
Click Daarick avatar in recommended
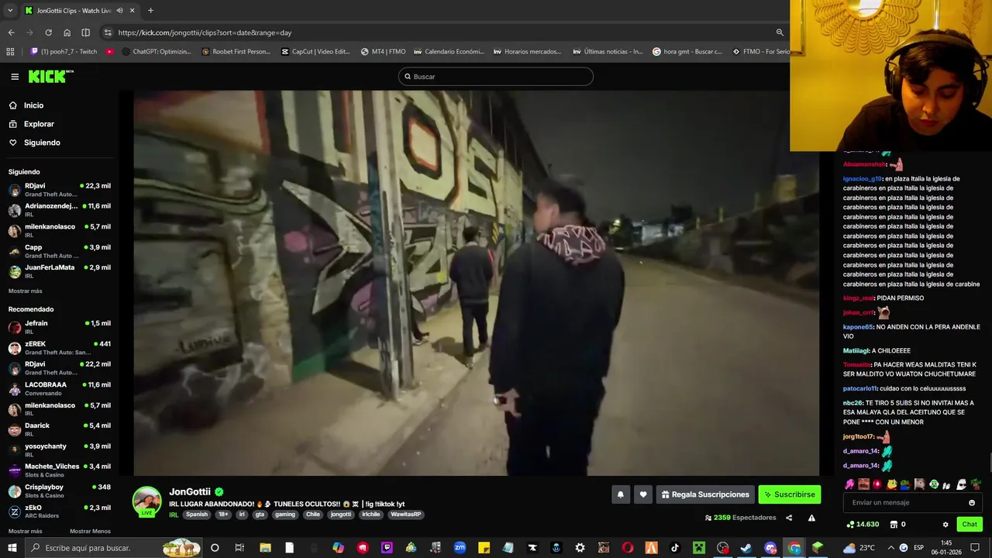[x=15, y=430]
